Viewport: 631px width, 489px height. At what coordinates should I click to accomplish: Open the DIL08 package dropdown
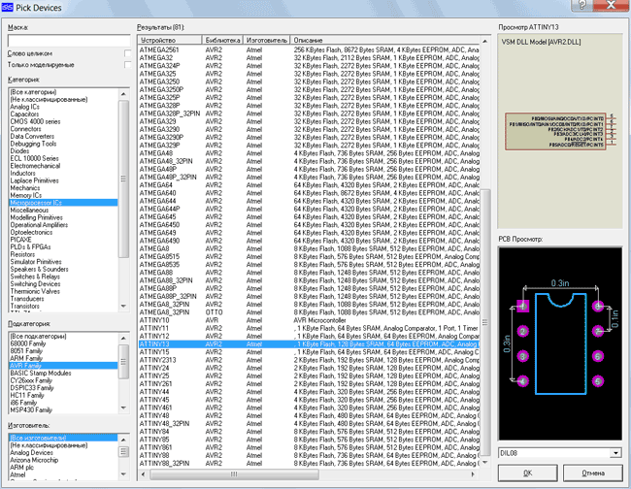click(615, 453)
